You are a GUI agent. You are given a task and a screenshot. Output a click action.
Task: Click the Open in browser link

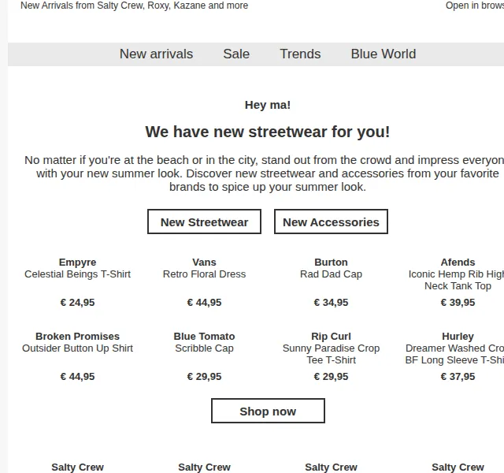tap(474, 6)
